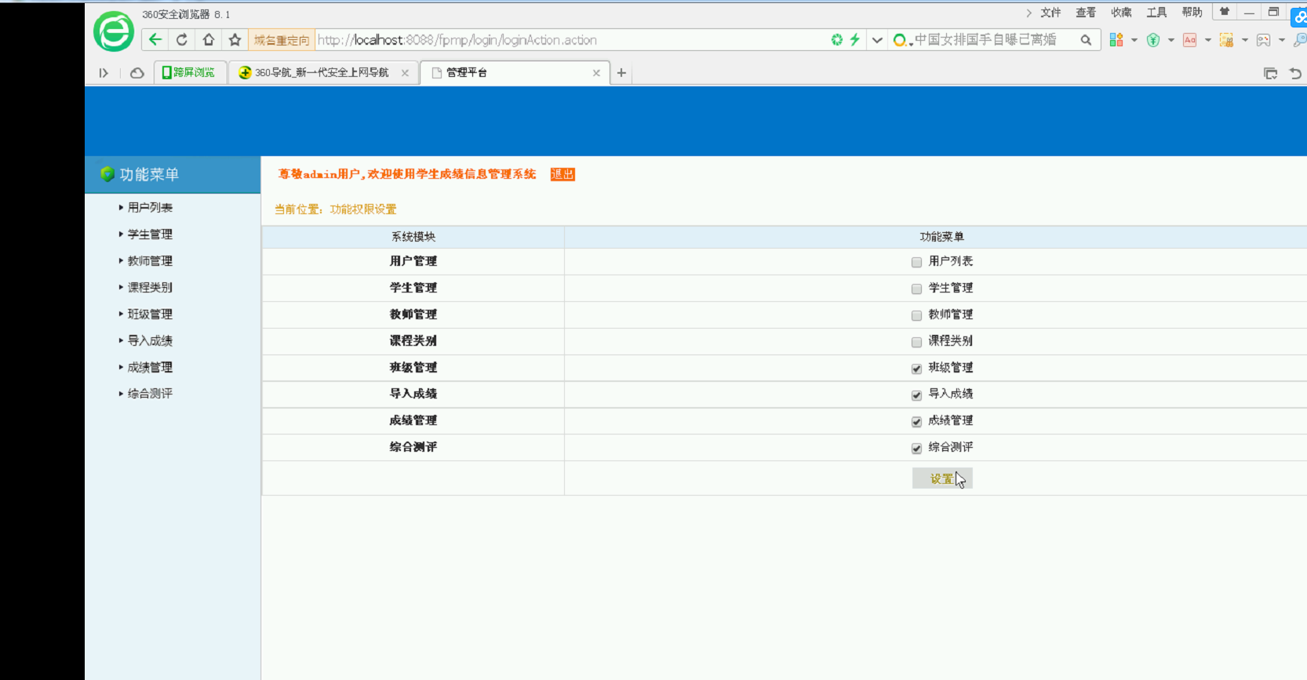Image resolution: width=1307 pixels, height=680 pixels.
Task: Open 学生管理 in the sidebar menu
Action: tap(150, 235)
